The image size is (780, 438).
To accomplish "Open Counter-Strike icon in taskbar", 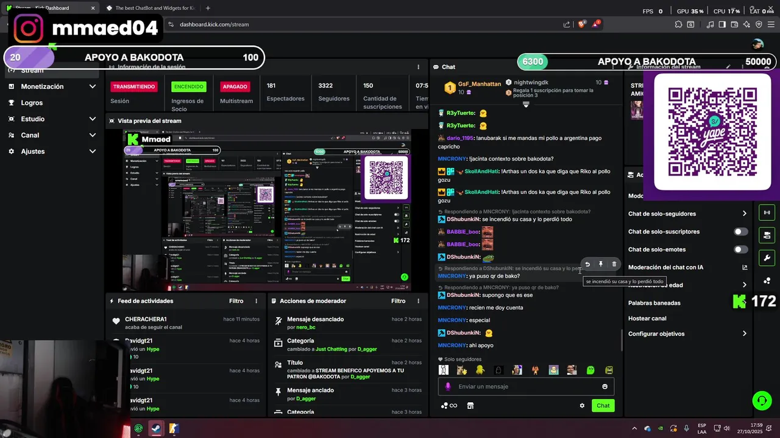I will 174,428.
